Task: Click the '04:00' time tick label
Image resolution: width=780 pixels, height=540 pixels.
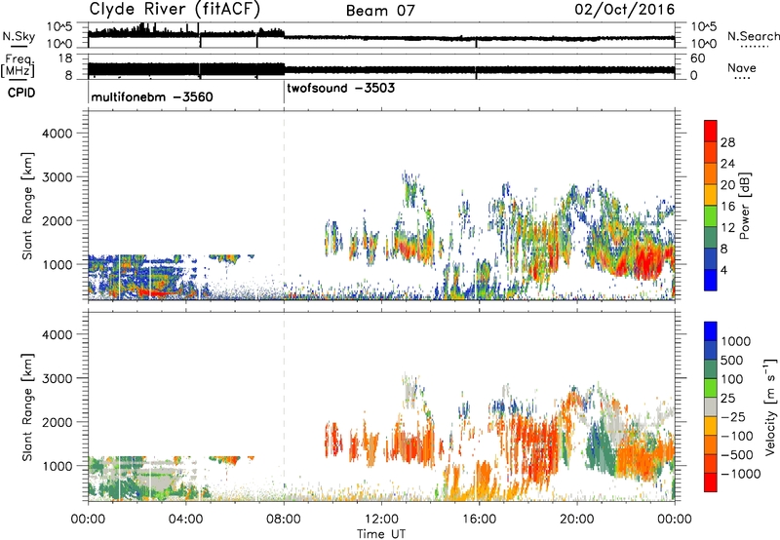Action: 186,520
